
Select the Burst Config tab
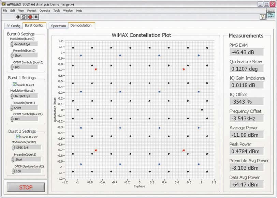pyautogui.click(x=34, y=26)
